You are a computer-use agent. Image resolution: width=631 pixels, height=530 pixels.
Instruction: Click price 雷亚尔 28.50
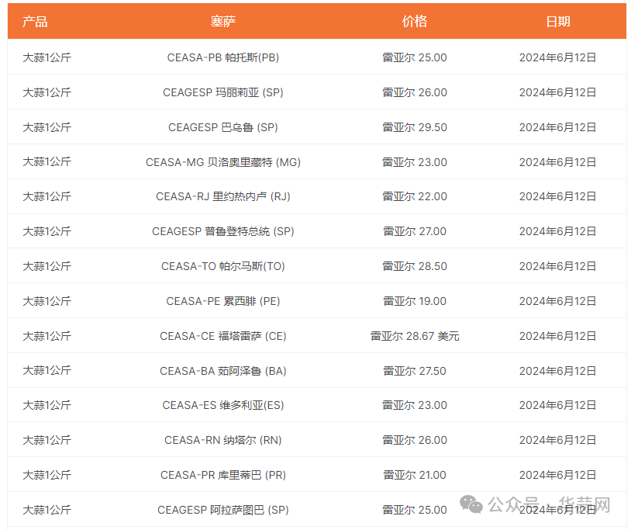(x=415, y=266)
